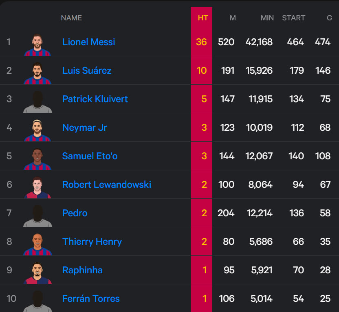Click Samuel Eto'o's player avatar
This screenshot has width=339, height=312.
37,158
